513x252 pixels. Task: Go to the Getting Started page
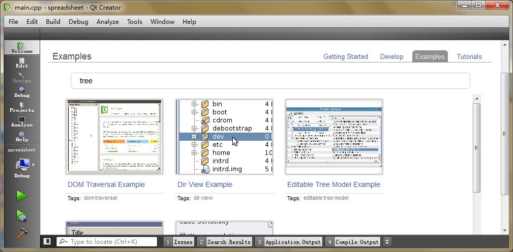pyautogui.click(x=346, y=56)
